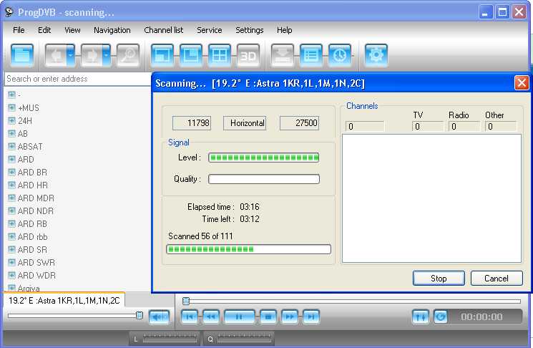
Task: Click the download/record toolbar icon
Action: (282, 54)
